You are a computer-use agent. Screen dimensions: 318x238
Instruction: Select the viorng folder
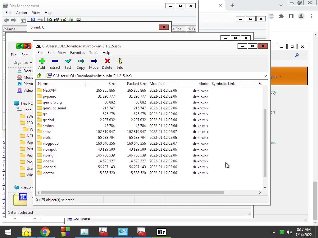click(45, 155)
